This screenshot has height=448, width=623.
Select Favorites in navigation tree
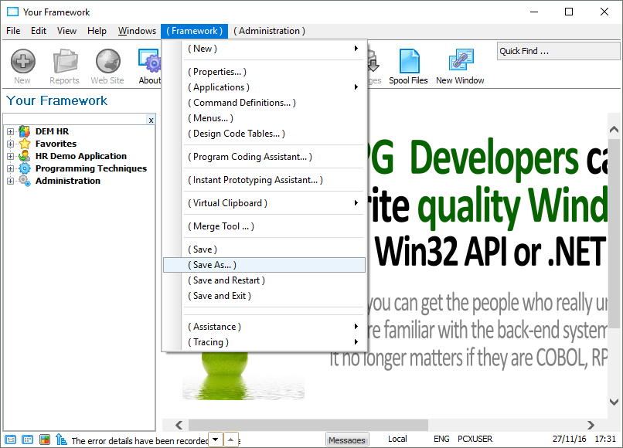[56, 144]
